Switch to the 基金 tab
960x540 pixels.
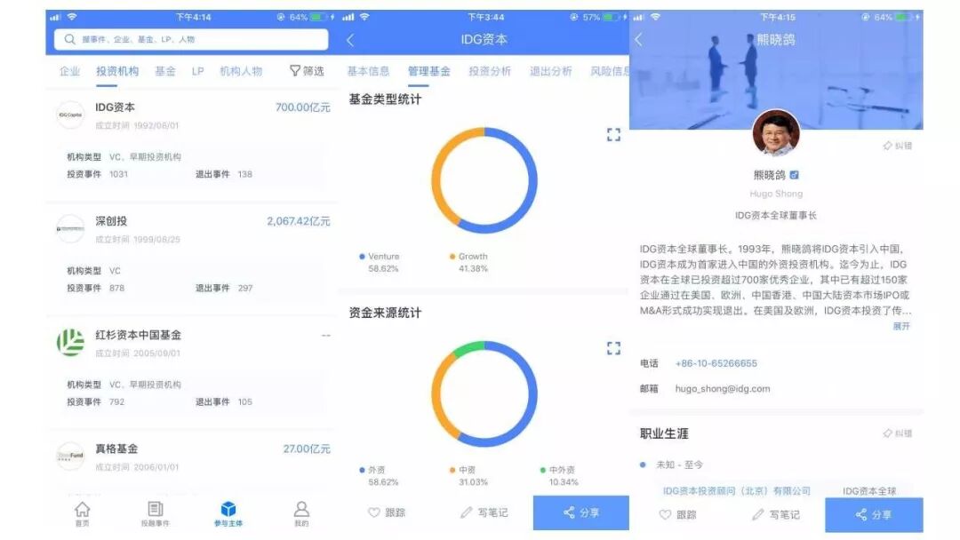pyautogui.click(x=165, y=71)
